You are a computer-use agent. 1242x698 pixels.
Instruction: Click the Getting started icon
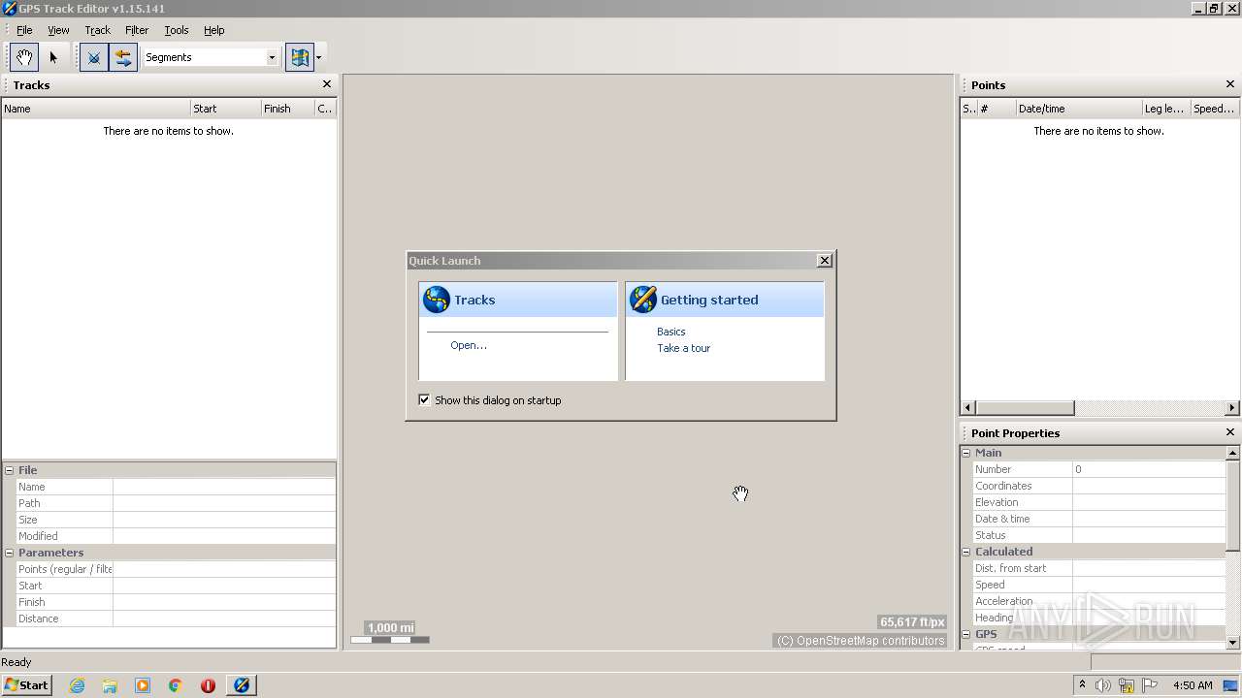642,300
